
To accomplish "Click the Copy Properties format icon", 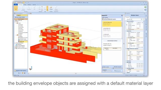I will point(56,8).
